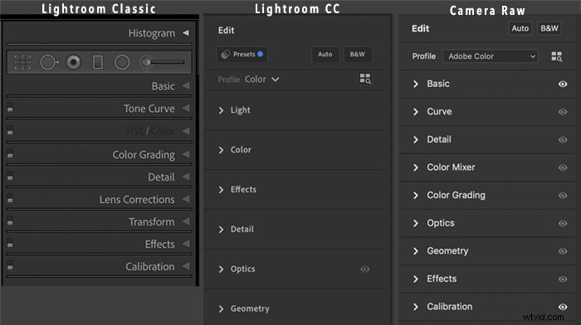Toggle the Detail panel switch in Lightroom Classic
The width and height of the screenshot is (581, 325).
[x=10, y=177]
